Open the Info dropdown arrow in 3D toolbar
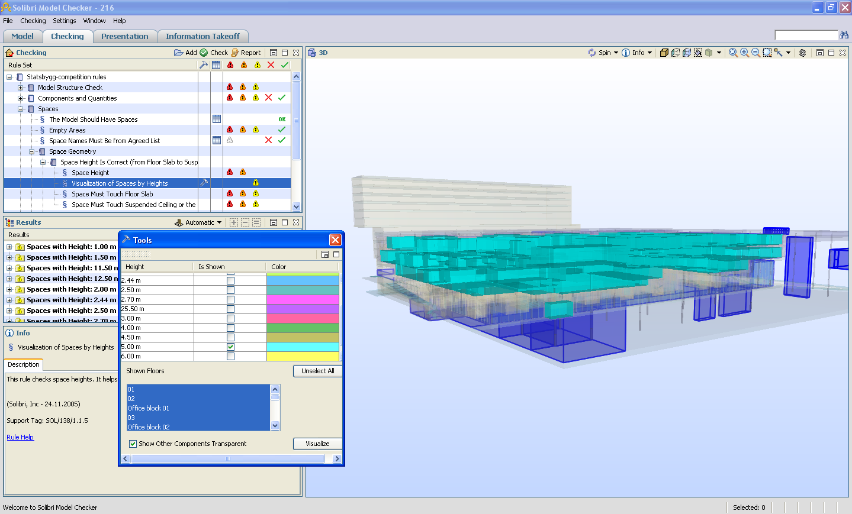This screenshot has height=514, width=852. pyautogui.click(x=650, y=53)
